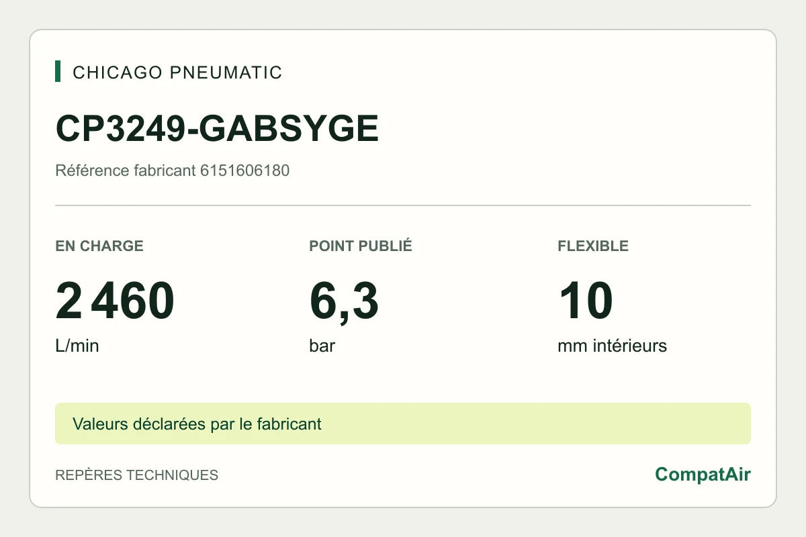Viewport: 806px width, 537px height.
Task: Select the CP3249-GABSYGE model title
Action: tap(217, 129)
